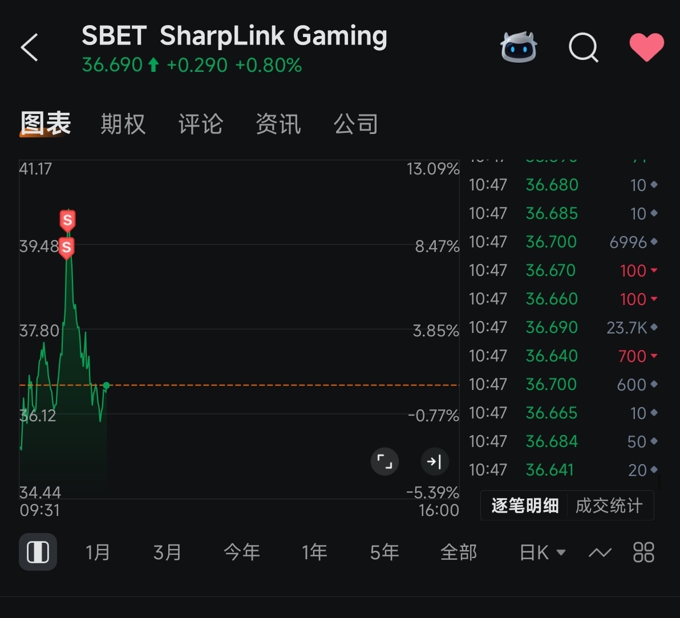Open the robot AI assistant icon
The width and height of the screenshot is (680, 618).
pyautogui.click(x=519, y=47)
